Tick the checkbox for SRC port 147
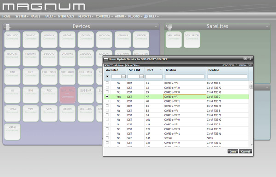 tap(107, 138)
